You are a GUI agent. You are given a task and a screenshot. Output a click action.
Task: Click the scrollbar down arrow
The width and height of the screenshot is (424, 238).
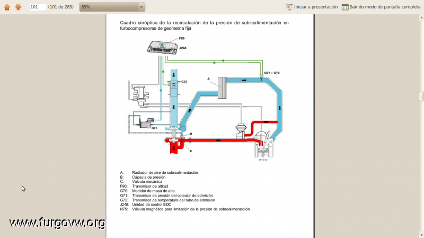(x=421, y=235)
